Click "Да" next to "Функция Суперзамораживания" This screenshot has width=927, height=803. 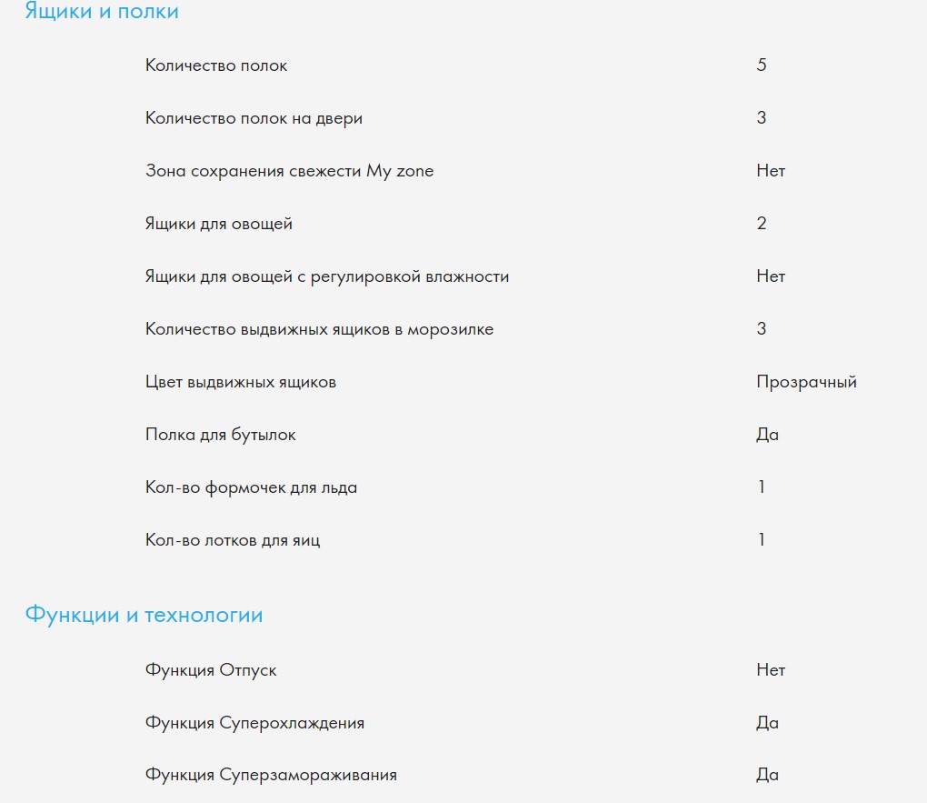tap(767, 776)
